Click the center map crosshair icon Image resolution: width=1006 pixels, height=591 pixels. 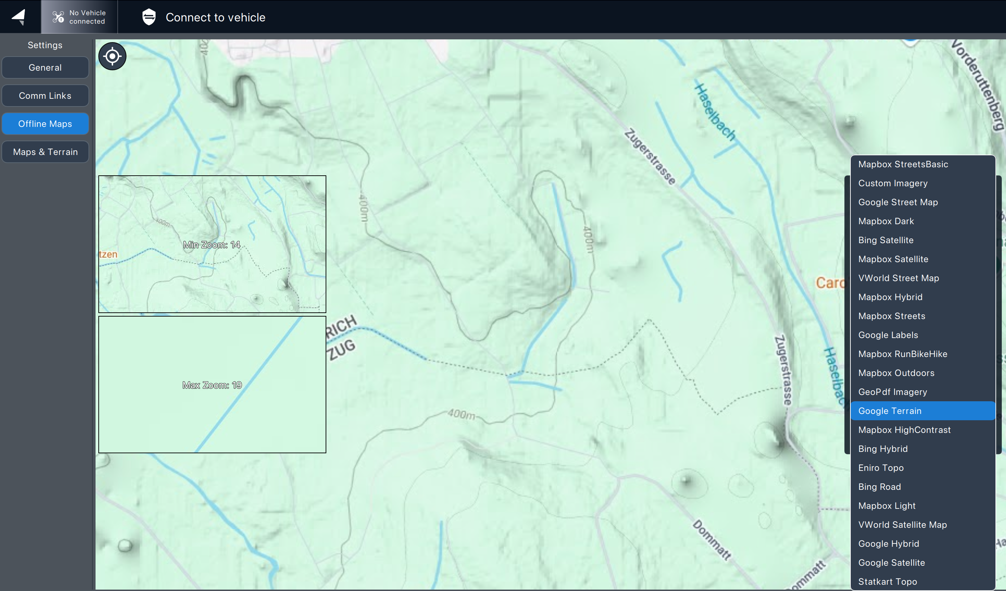tap(112, 56)
